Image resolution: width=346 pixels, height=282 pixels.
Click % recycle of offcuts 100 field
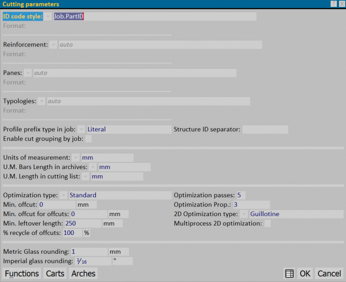tap(73, 233)
